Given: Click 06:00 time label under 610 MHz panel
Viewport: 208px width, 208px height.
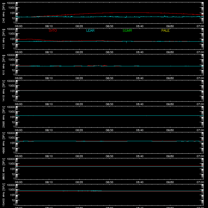Looking at the screenshot, I should (x=19, y=78).
